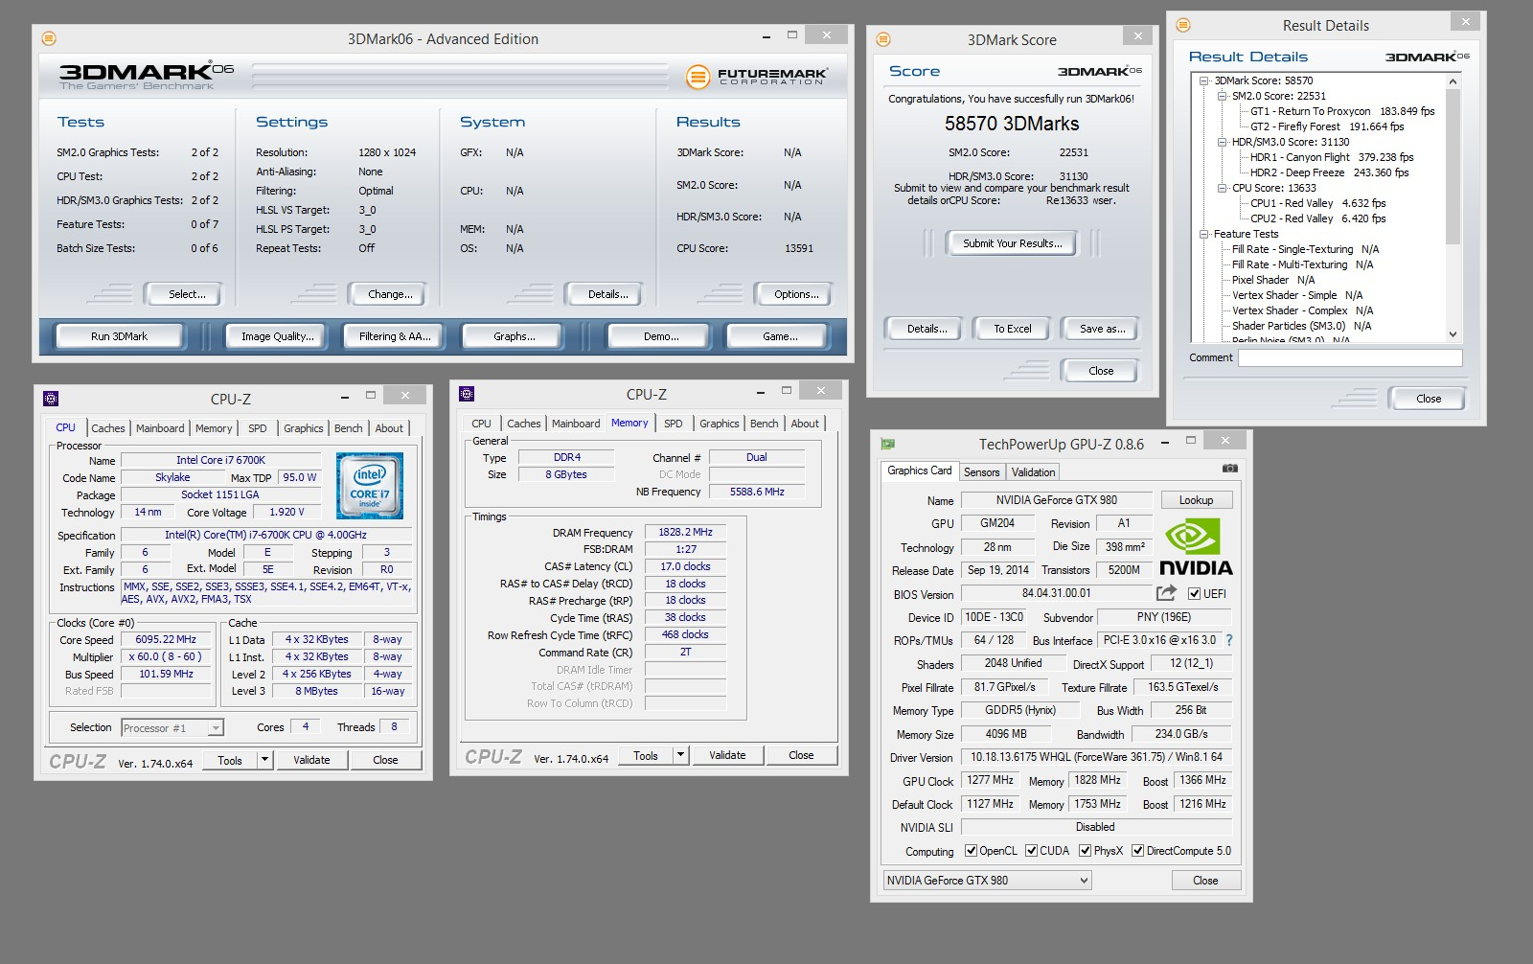This screenshot has height=964, width=1533.
Task: Click Close in the GPU-Z window
Action: tap(1205, 880)
